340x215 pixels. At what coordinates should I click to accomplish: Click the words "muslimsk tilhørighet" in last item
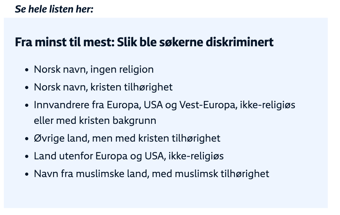point(222,174)
